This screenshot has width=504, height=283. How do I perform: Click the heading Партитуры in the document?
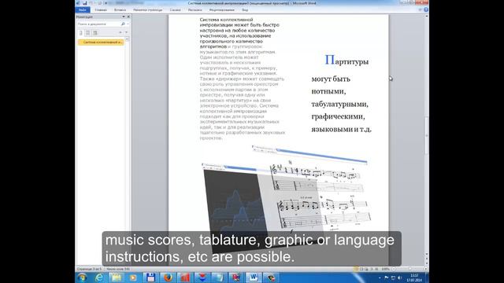click(346, 61)
